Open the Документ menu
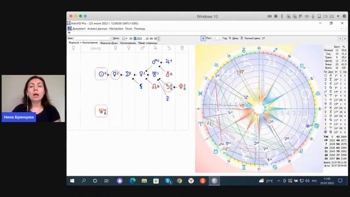The height and width of the screenshot is (197, 350). point(79,28)
